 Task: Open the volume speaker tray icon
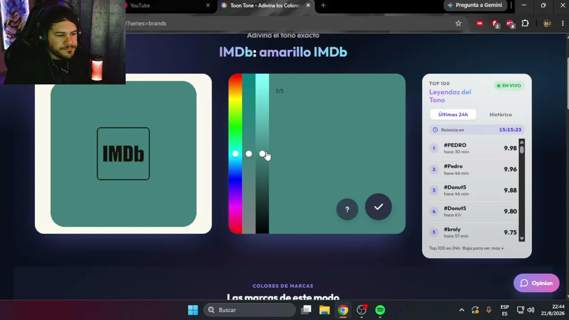(531, 310)
